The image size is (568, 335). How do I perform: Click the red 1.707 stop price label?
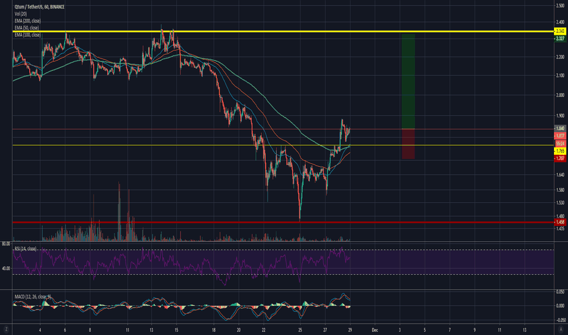pyautogui.click(x=560, y=158)
